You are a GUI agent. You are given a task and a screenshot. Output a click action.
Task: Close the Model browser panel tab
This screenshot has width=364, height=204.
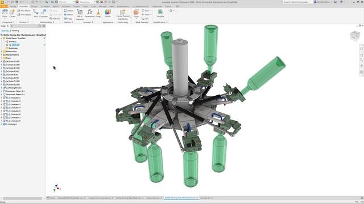(x=7, y=26)
